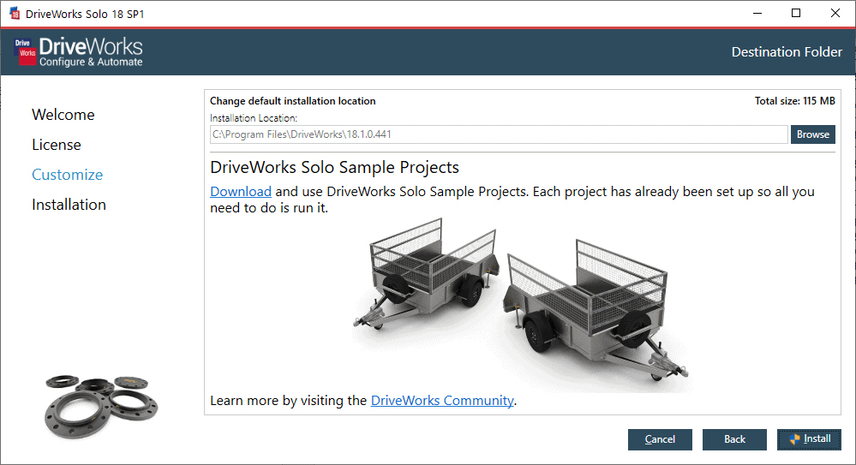Cancel the installation
Image resolution: width=856 pixels, height=465 pixels.
pos(660,439)
